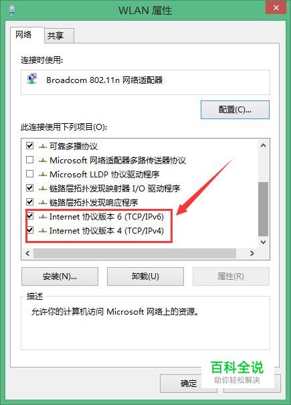Enable the Microsoft LLDP 协议驱动程序 checkbox
This screenshot has height=405, width=291.
coord(29,174)
